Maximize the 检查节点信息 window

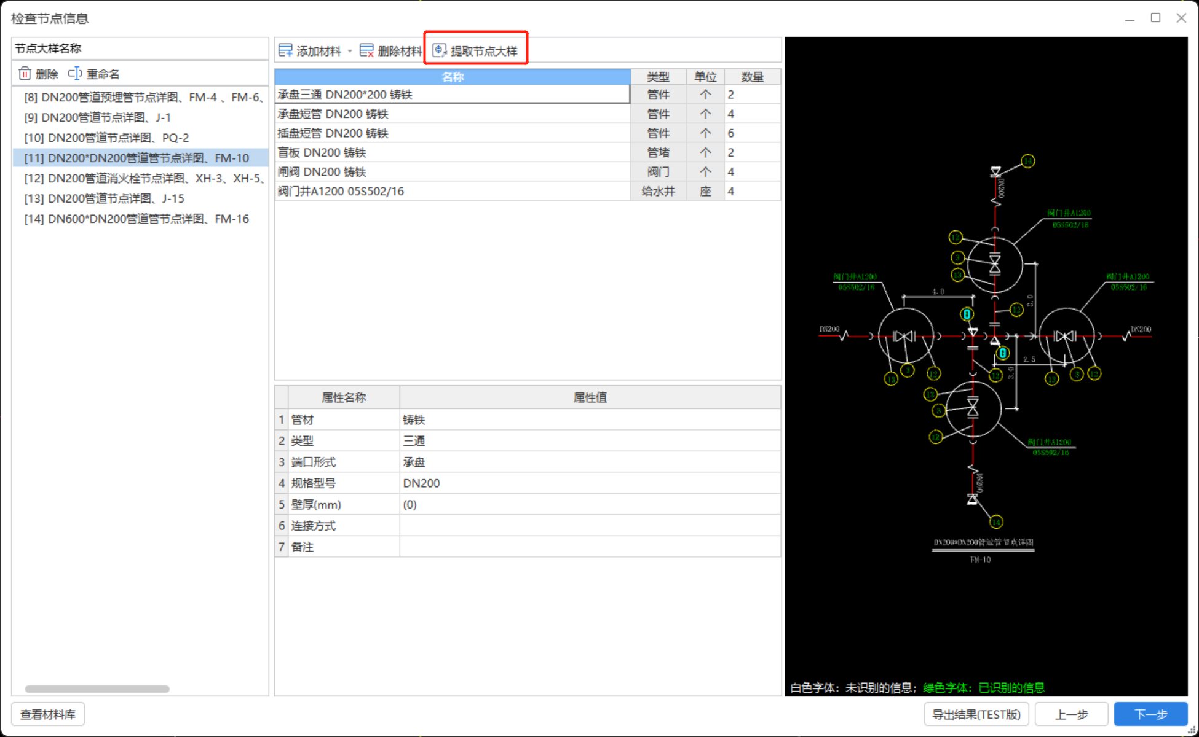[x=1155, y=18]
